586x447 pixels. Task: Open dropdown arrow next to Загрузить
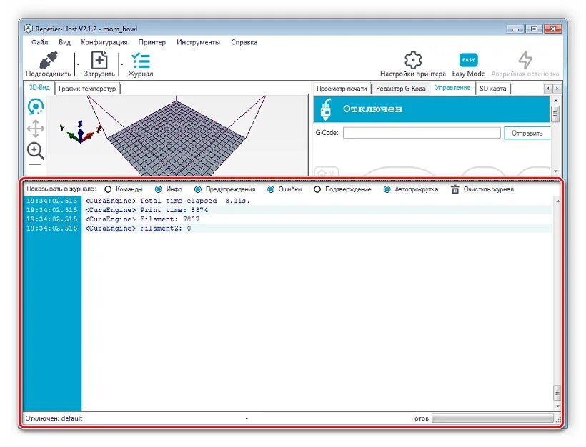pos(121,64)
